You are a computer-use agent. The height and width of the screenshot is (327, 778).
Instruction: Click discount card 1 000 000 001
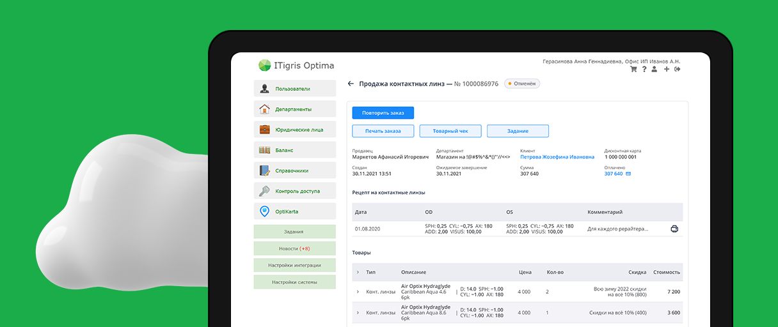click(x=621, y=156)
